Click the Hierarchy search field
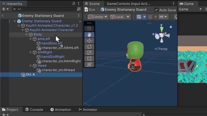 click(x=44, y=9)
